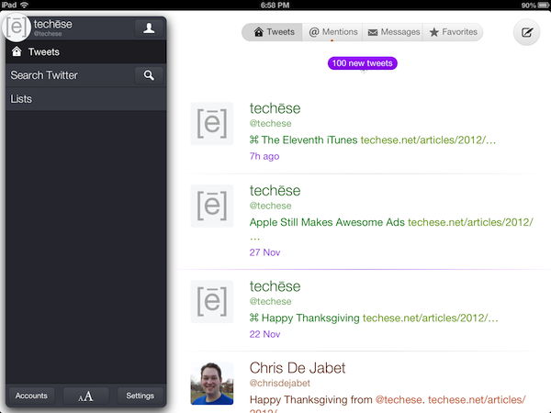Tap the 22 Nov timestamp
The image size is (551, 413).
[x=264, y=334]
